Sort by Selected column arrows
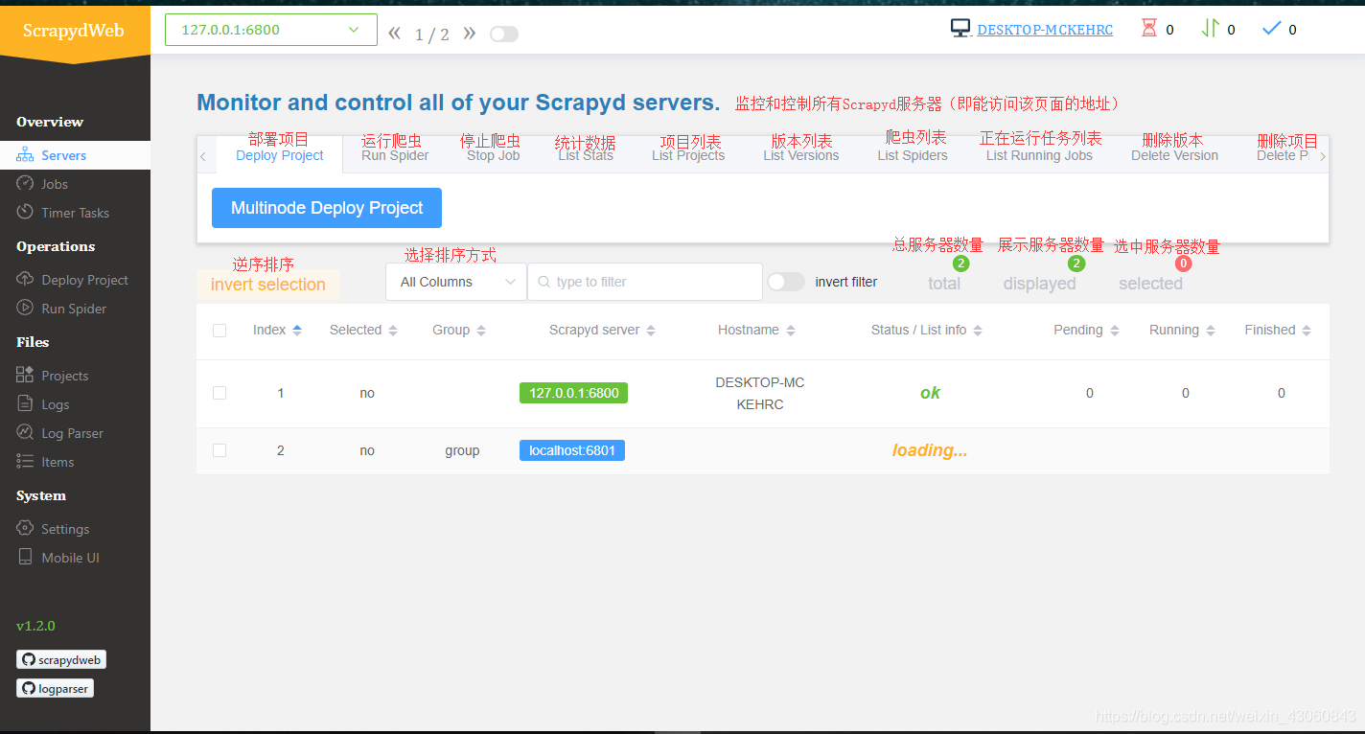The image size is (1365, 734). [391, 331]
